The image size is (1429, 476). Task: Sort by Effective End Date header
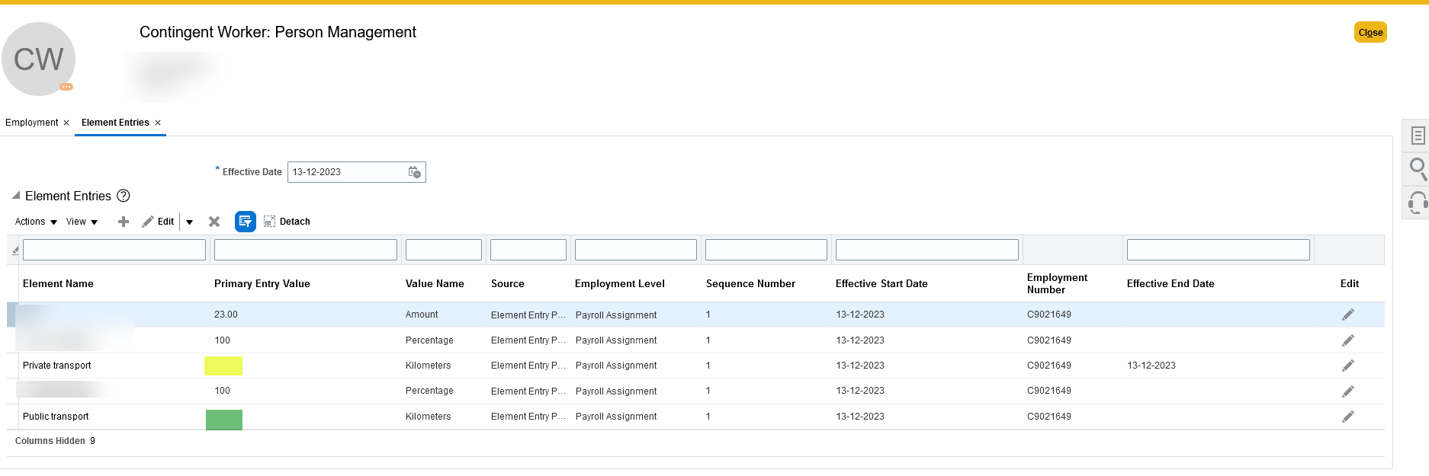click(1170, 283)
